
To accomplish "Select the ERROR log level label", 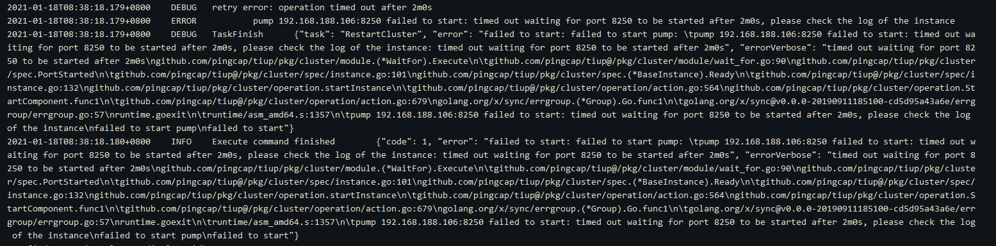I will point(184,20).
